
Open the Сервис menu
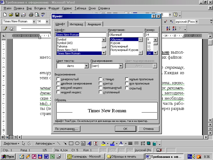[67, 8]
